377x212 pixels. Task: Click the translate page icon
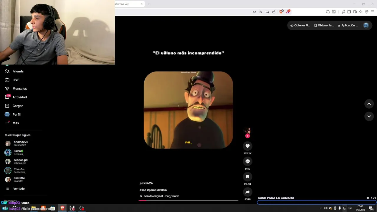pos(260,12)
